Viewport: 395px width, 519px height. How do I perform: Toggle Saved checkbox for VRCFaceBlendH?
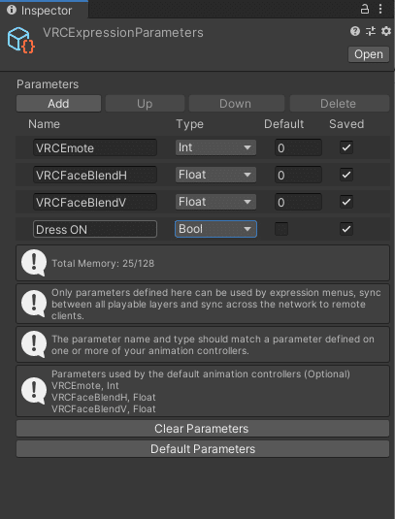(346, 175)
